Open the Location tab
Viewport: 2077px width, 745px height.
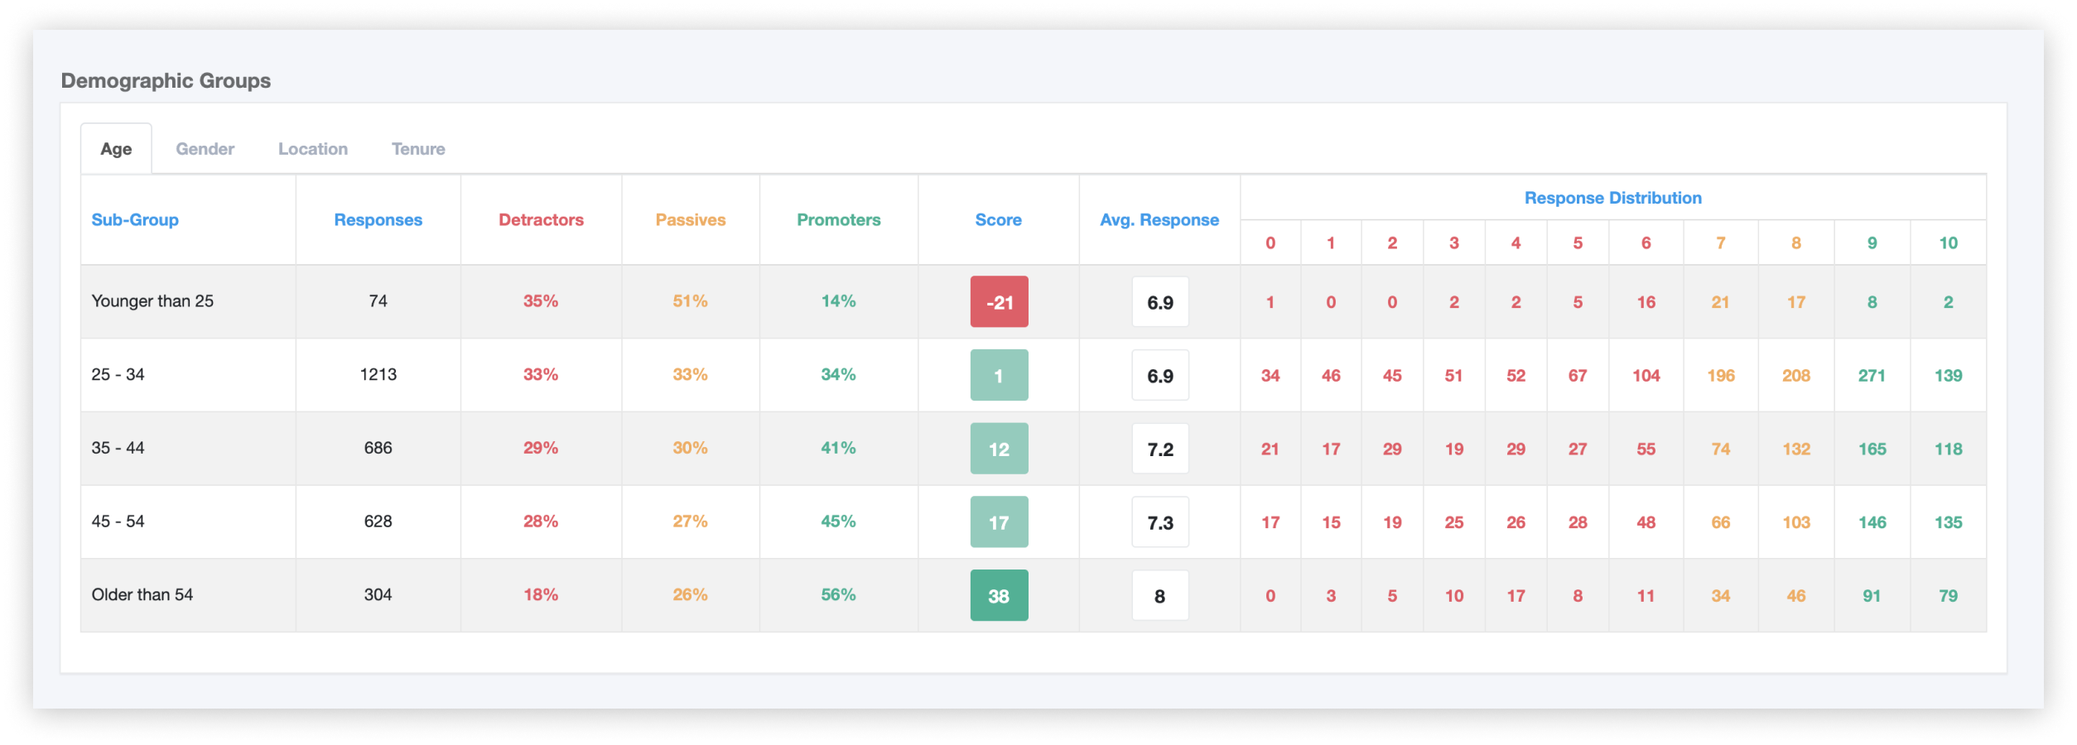pos(312,149)
